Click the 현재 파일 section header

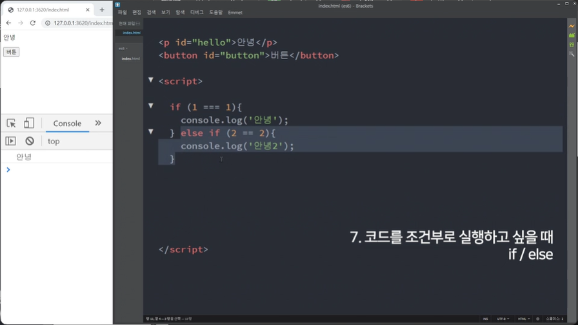pos(126,24)
